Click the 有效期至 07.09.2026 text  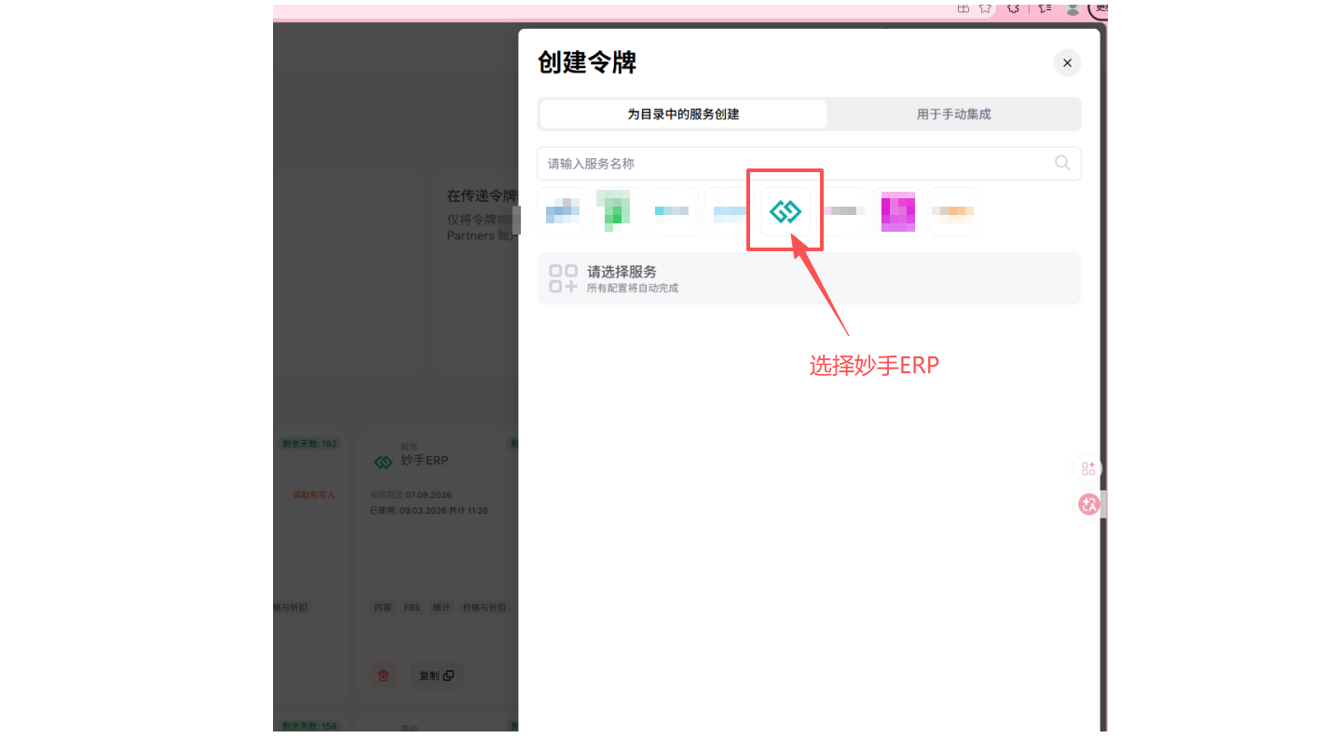pos(411,495)
